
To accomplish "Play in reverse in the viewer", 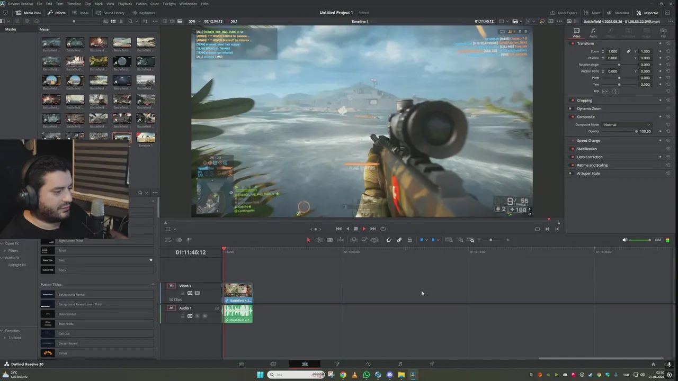I will tap(347, 229).
